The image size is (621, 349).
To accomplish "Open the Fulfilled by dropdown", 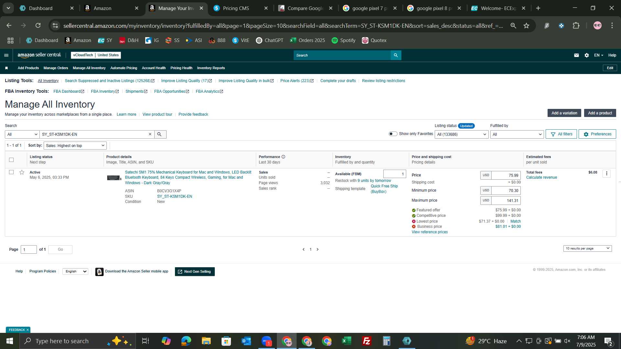I will 517,134.
